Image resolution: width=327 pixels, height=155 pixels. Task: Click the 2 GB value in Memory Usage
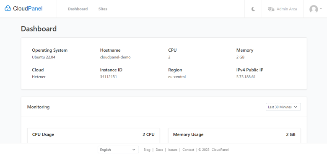click(x=291, y=134)
